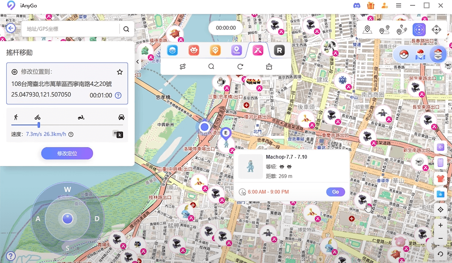This screenshot has height=263, width=452.
Task: Open the hamburger menu in title bar
Action: tap(399, 6)
